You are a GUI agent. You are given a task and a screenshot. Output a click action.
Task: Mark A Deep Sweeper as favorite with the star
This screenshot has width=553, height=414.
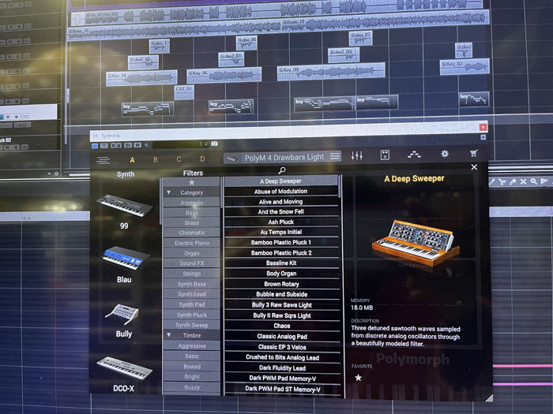pos(359,378)
